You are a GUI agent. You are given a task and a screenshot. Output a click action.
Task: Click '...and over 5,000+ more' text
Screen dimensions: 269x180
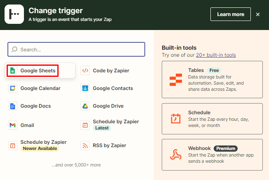(x=76, y=165)
